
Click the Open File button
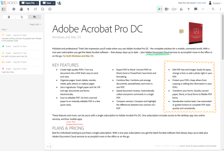pos(28,3)
